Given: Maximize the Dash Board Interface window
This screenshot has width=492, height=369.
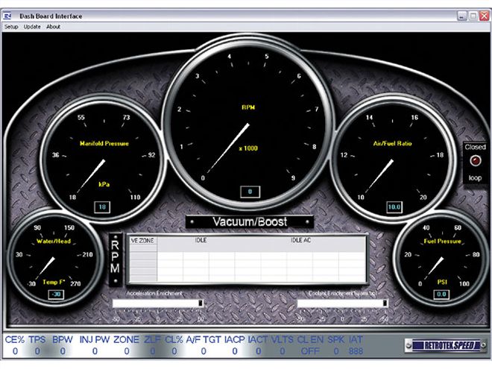Looking at the screenshot, I should [x=473, y=16].
